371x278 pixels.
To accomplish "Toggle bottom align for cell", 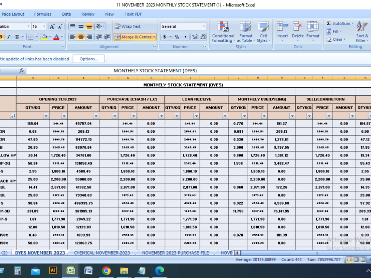I will coord(89,26).
